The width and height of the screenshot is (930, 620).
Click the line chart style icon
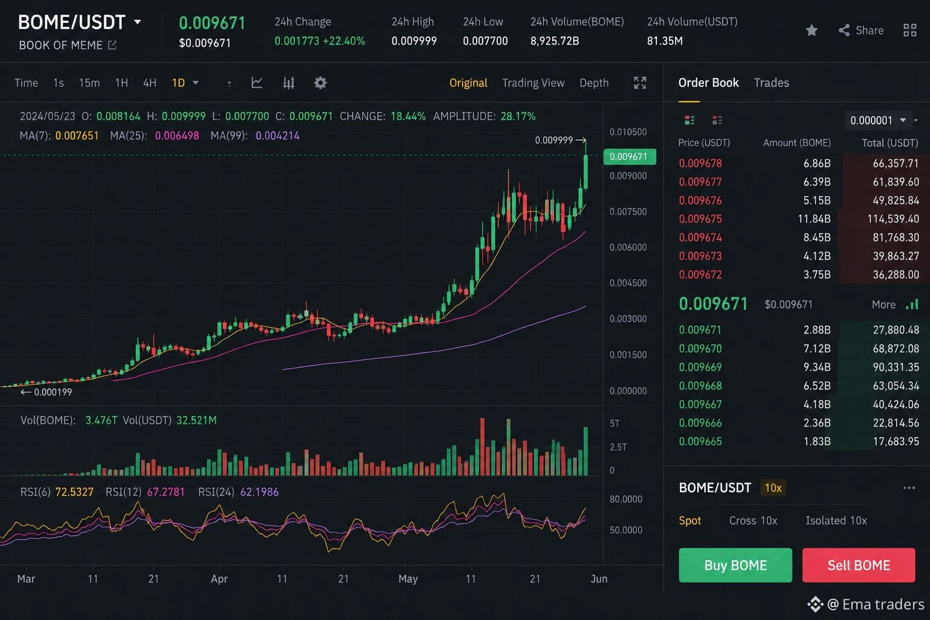(257, 83)
